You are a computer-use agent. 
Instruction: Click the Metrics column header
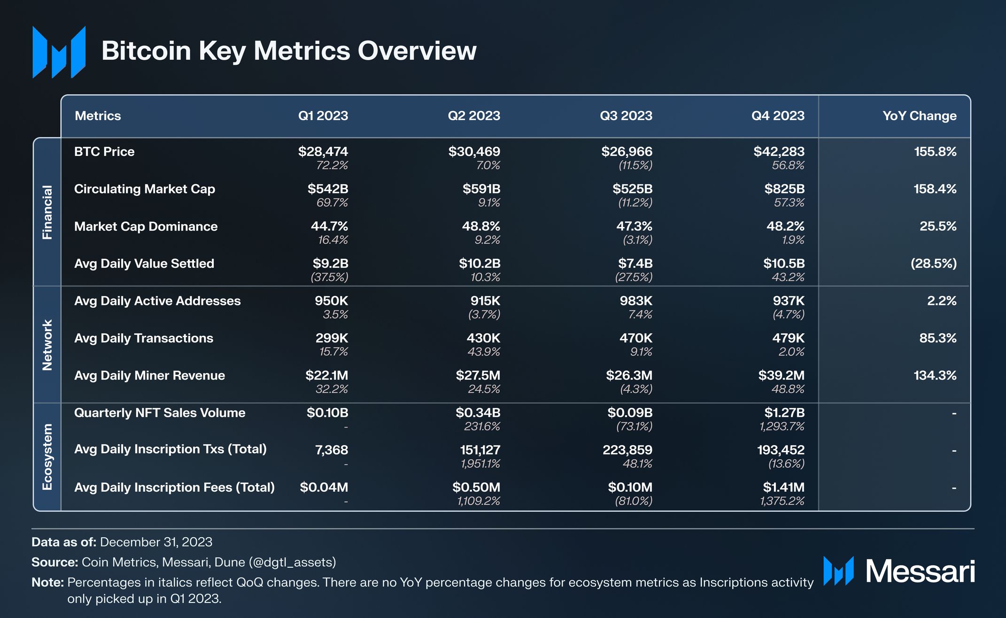pyautogui.click(x=98, y=116)
